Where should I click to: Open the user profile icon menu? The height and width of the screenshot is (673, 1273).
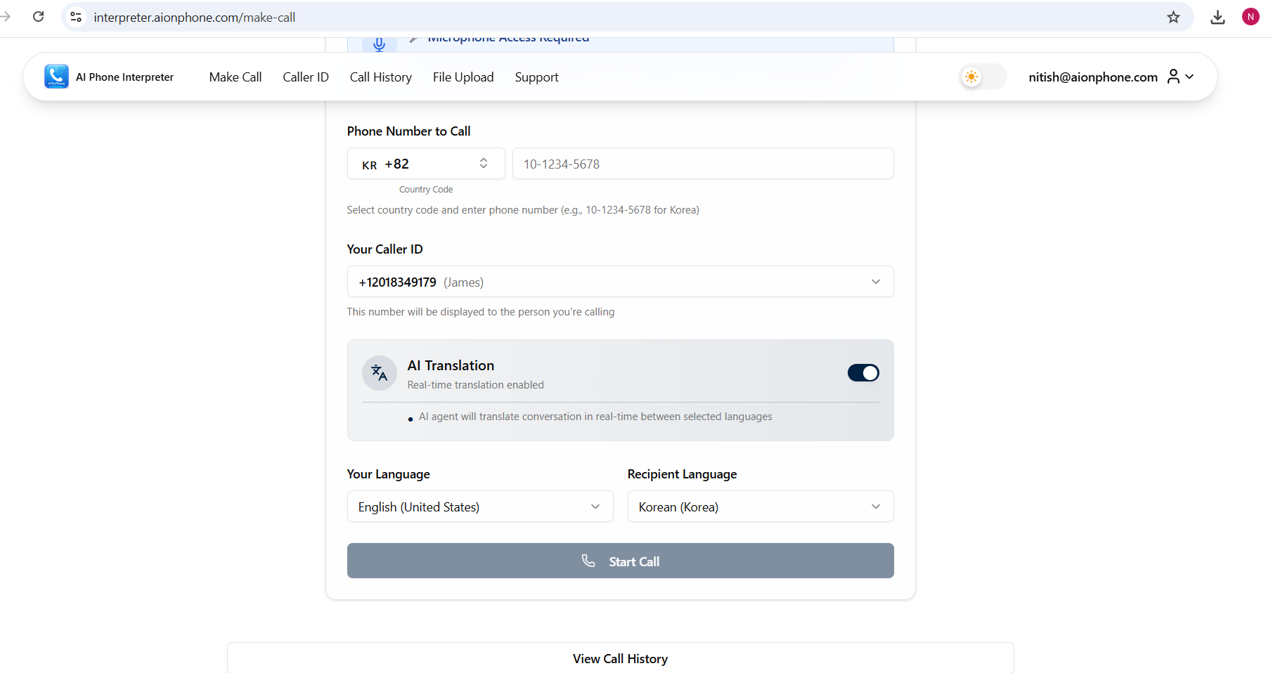coord(1174,77)
